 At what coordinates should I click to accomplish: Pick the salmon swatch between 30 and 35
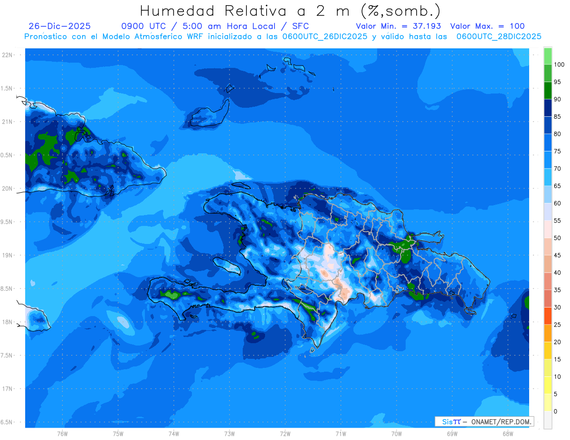coord(548,299)
